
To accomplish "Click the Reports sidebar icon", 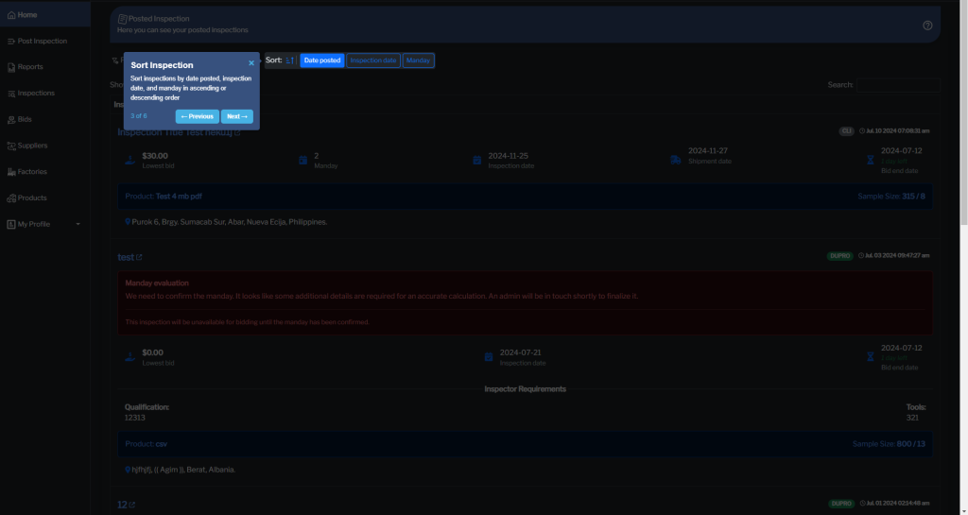I will point(11,67).
